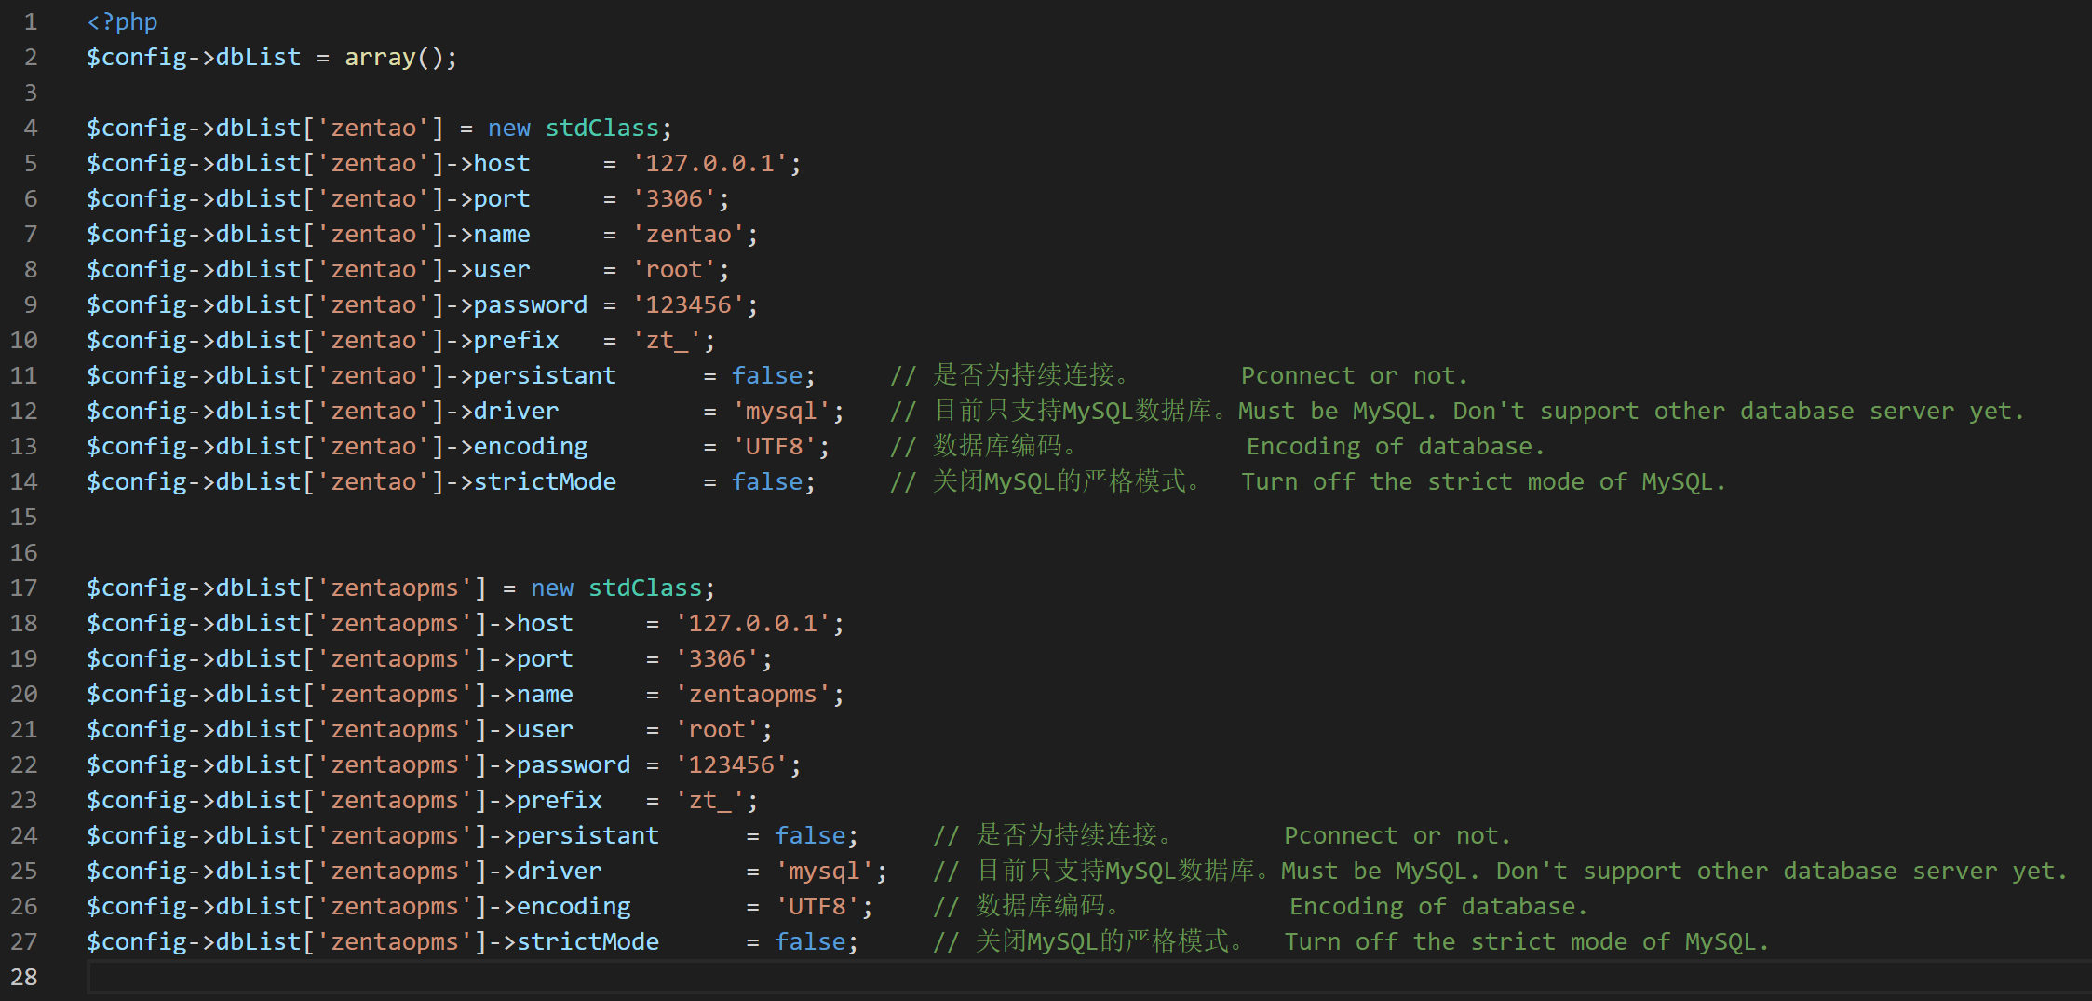Click the password property name on line 9
This screenshot has width=2092, height=1001.
(x=530, y=304)
